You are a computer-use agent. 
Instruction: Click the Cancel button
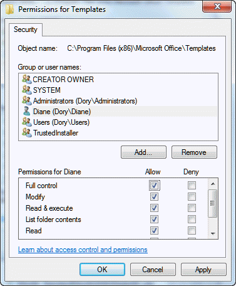click(x=153, y=270)
